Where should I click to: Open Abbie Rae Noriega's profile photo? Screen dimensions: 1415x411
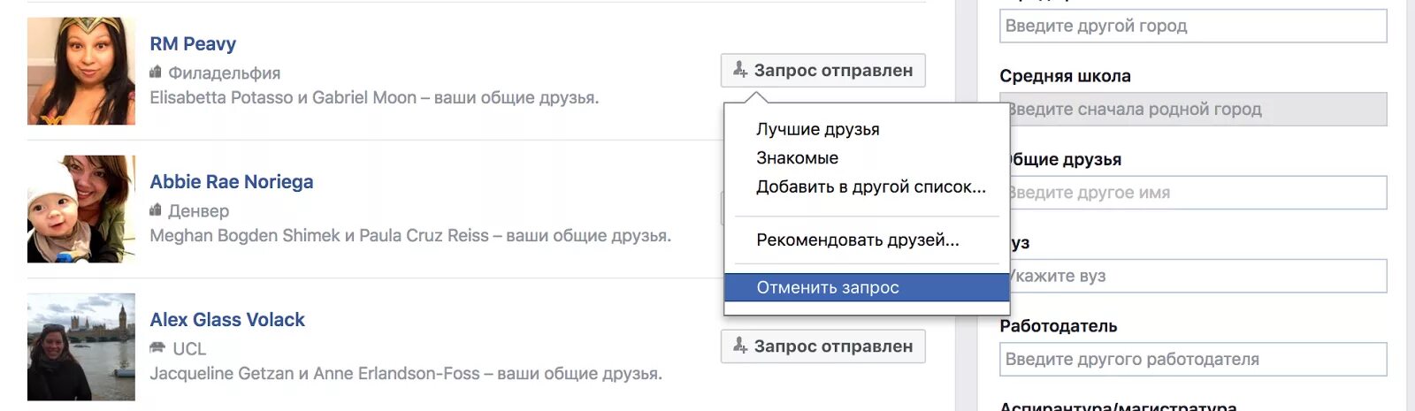(81, 209)
